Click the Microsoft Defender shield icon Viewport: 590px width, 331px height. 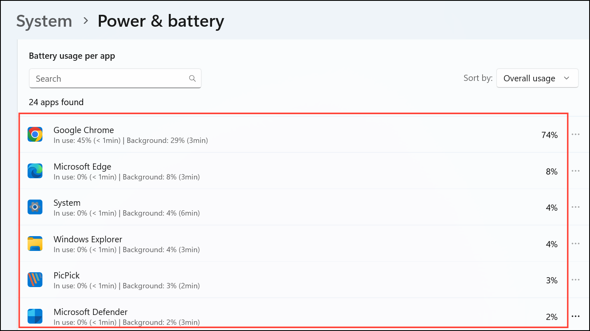pos(35,316)
